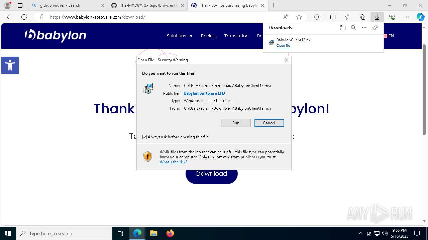
Task: Click the network tray icon
Action: coord(377,233)
